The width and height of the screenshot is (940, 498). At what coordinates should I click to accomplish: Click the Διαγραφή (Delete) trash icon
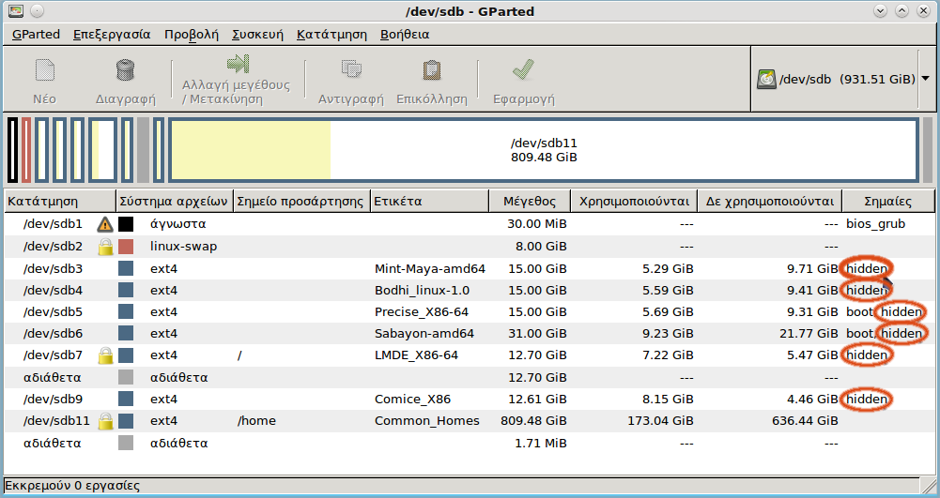[125, 71]
